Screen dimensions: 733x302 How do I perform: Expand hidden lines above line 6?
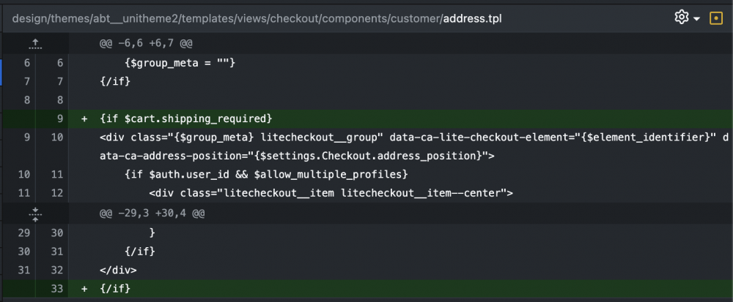pyautogui.click(x=35, y=45)
